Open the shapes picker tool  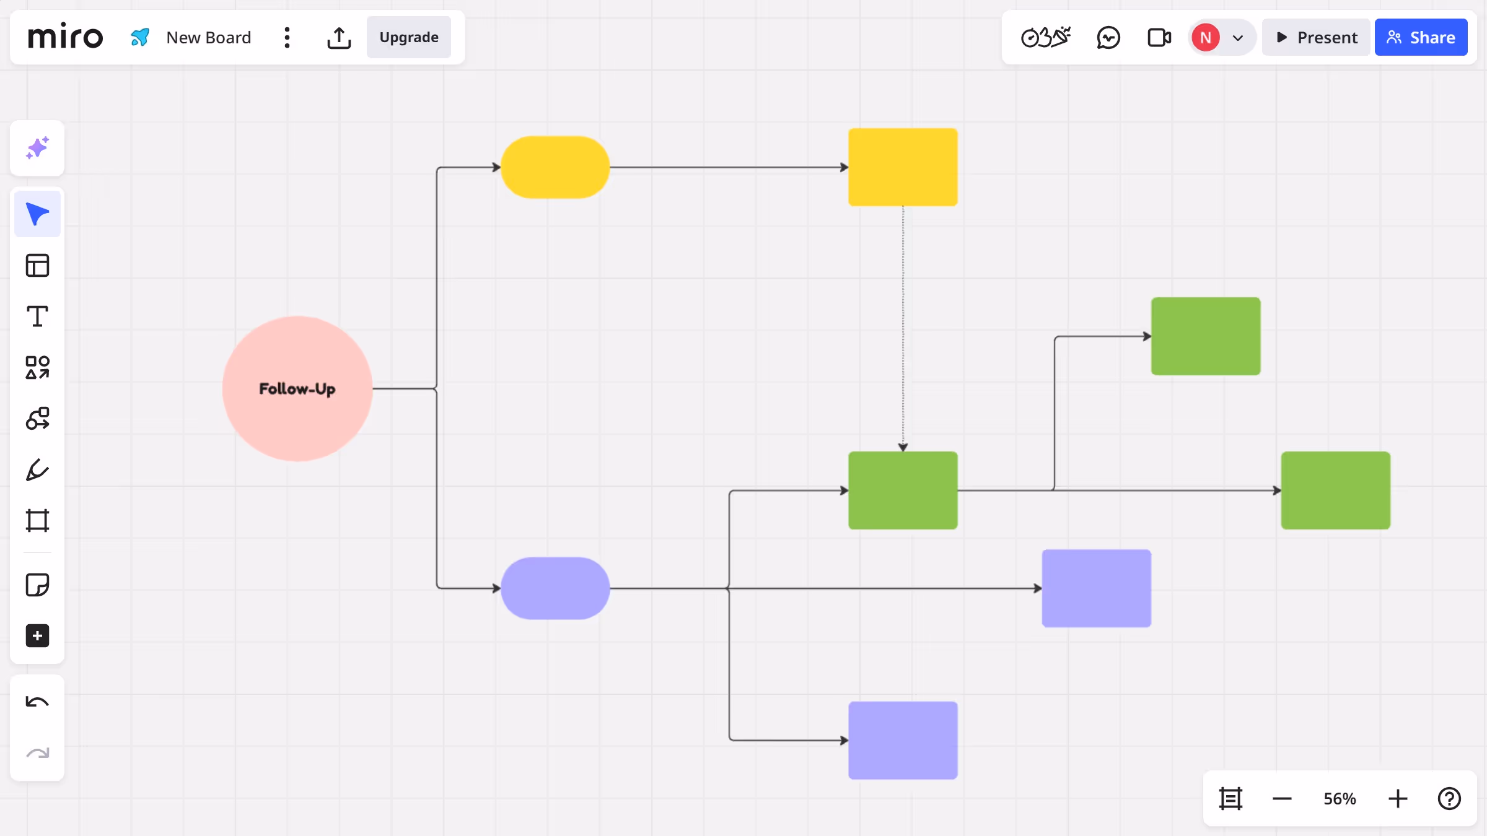click(x=37, y=367)
